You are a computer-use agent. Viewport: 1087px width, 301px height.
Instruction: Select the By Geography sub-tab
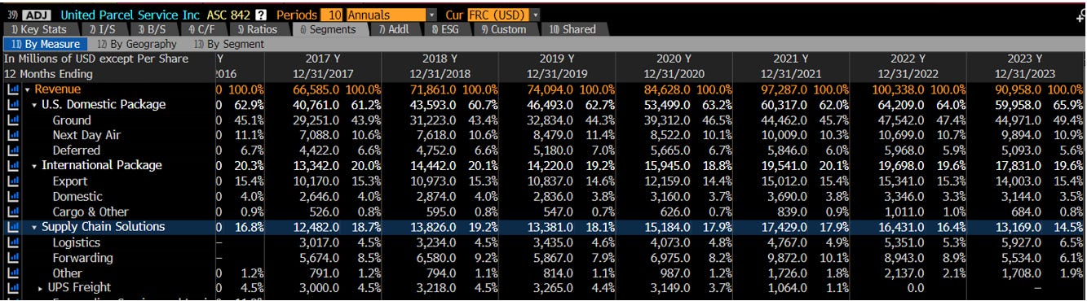coord(136,44)
